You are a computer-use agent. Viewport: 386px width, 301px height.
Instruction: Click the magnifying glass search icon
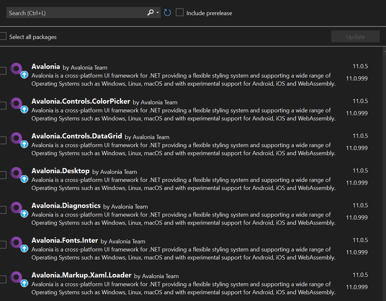tap(150, 12)
